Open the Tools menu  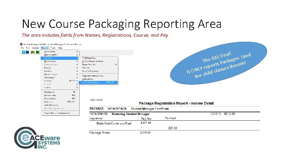(x=53, y=48)
